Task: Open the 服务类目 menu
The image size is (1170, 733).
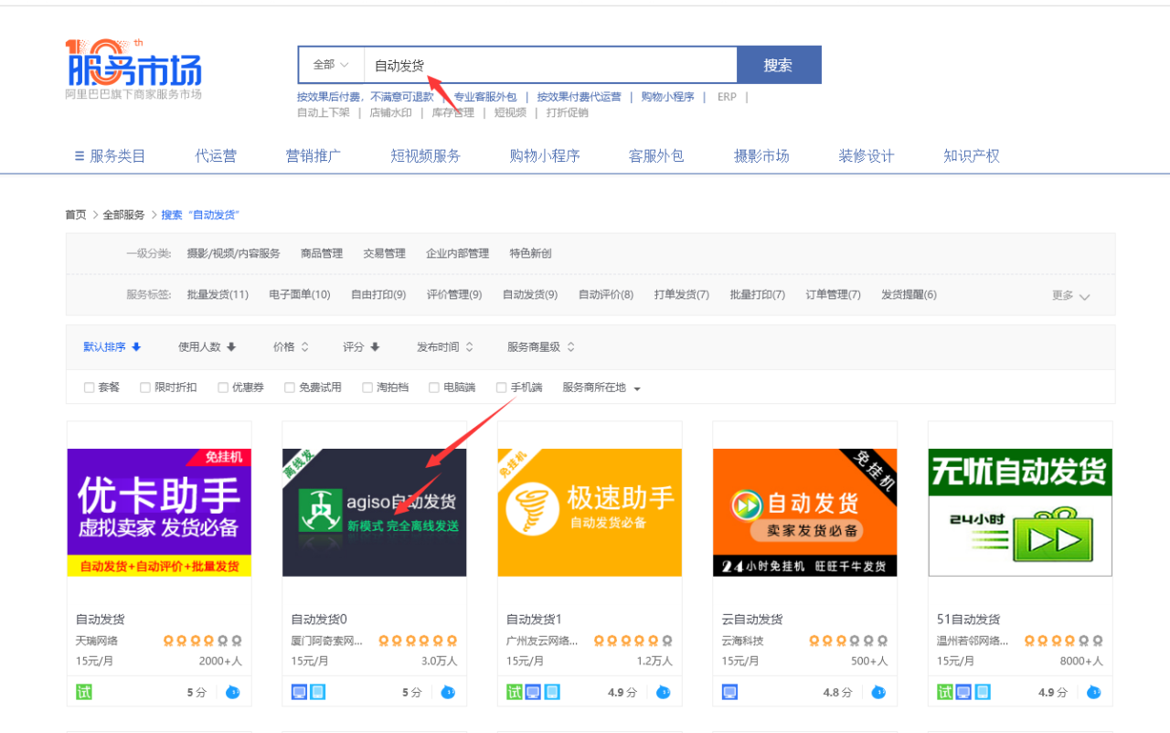Action: click(x=110, y=156)
